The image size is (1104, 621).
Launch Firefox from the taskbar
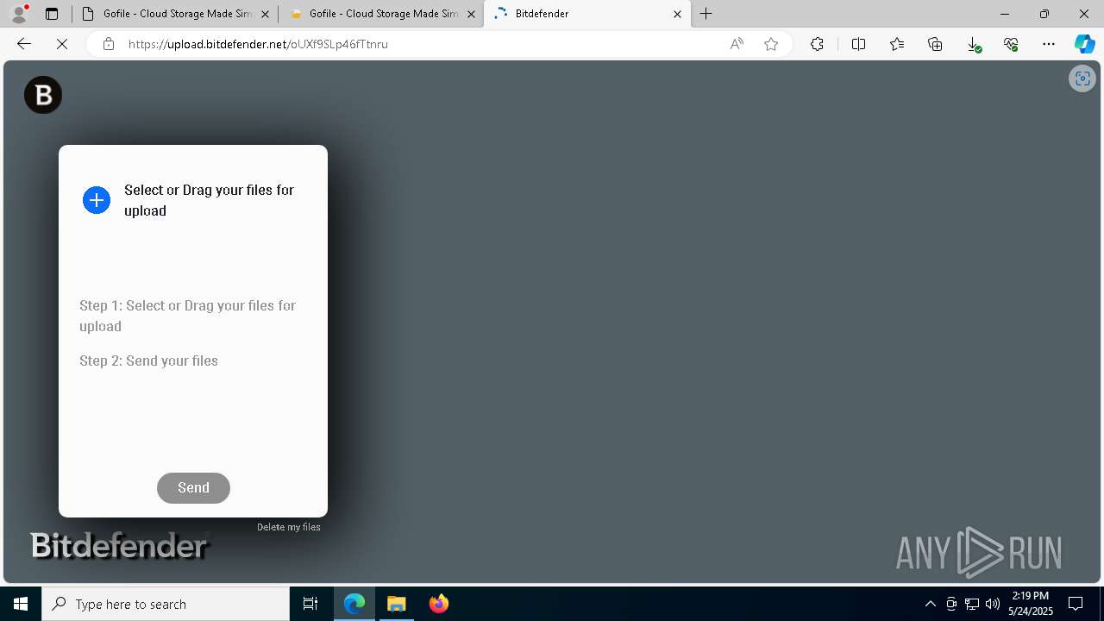click(439, 604)
